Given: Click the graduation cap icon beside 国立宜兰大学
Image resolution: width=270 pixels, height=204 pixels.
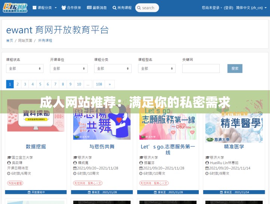Looking at the screenshot, I should click(x=9, y=158).
